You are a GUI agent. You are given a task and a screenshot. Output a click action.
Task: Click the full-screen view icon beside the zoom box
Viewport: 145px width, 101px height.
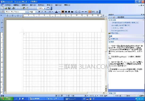pos(48,8)
